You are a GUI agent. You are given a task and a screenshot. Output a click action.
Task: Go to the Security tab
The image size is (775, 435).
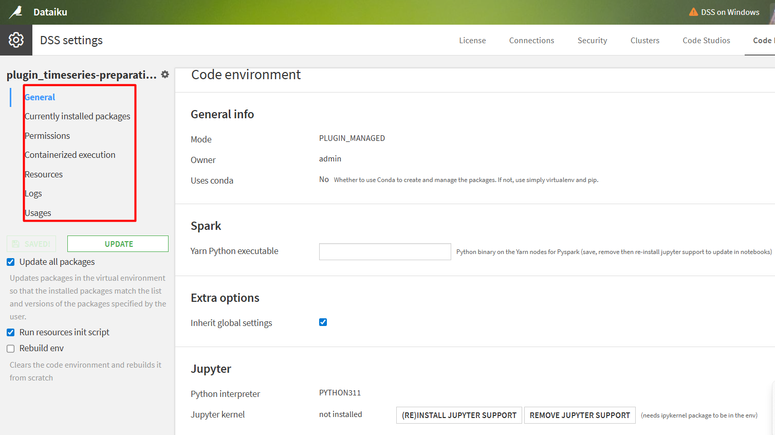pos(592,41)
